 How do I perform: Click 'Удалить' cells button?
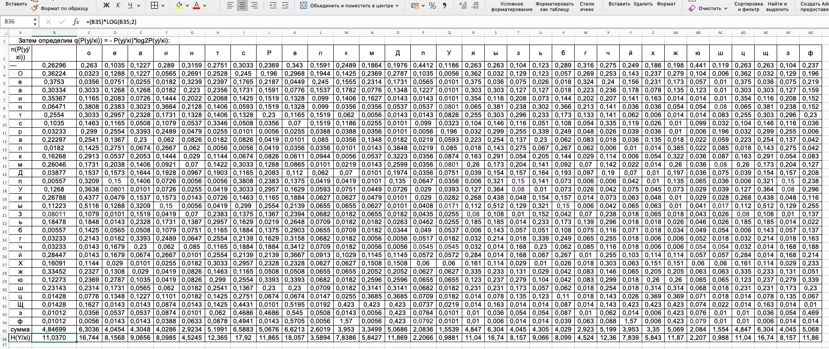643,4
